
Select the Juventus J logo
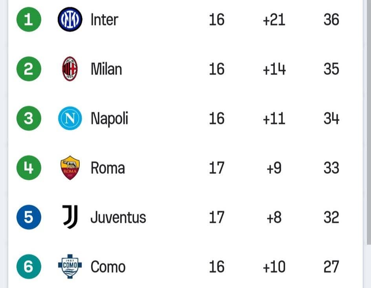tap(70, 217)
